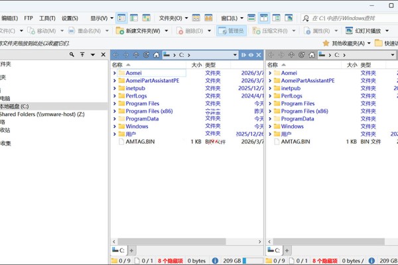
Task: Open the dropdown arrow in the folder tree header
Action: click(93, 54)
